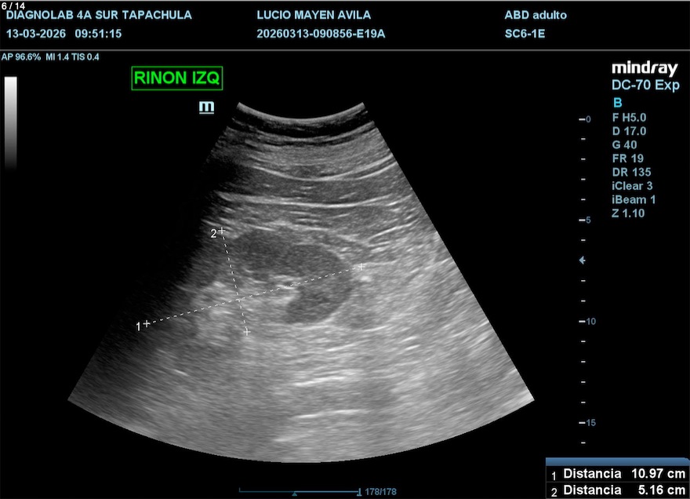
Task: Select the Distancia 10.97 cm result row
Action: click(x=617, y=474)
